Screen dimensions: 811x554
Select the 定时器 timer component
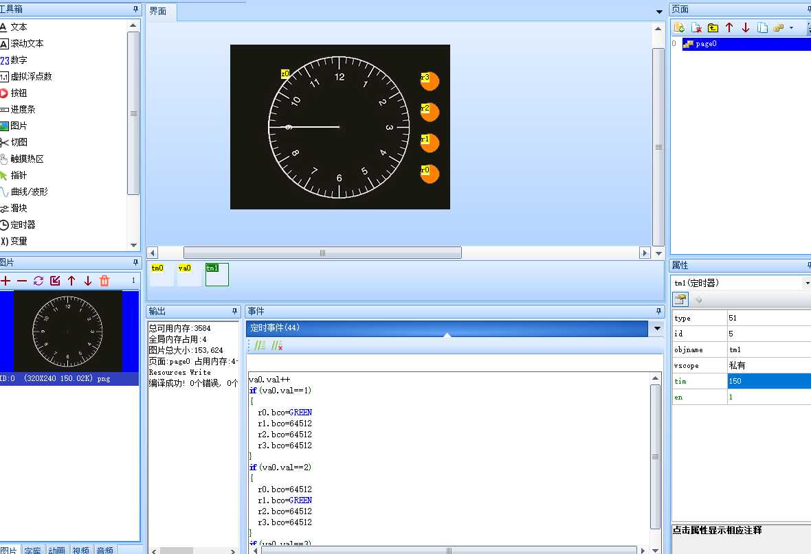pos(18,224)
